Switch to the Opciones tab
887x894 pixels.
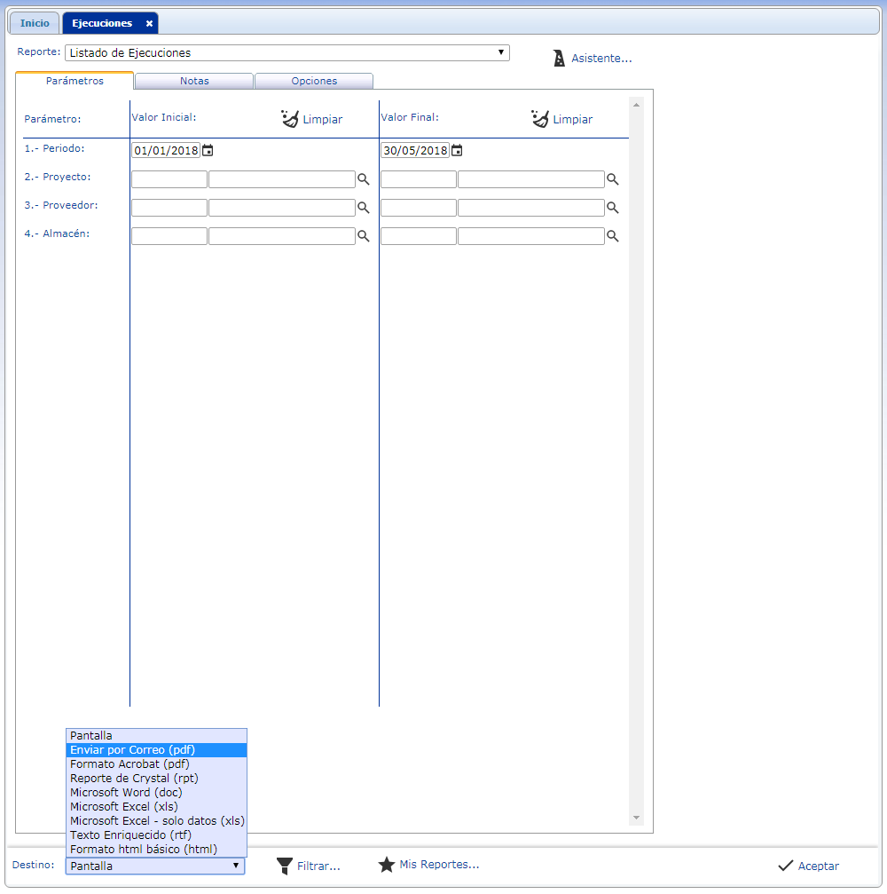314,81
